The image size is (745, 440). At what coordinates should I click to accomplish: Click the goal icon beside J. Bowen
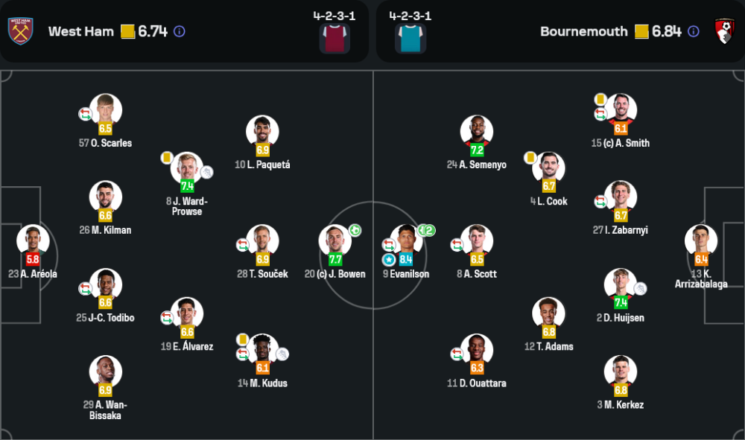pyautogui.click(x=355, y=231)
